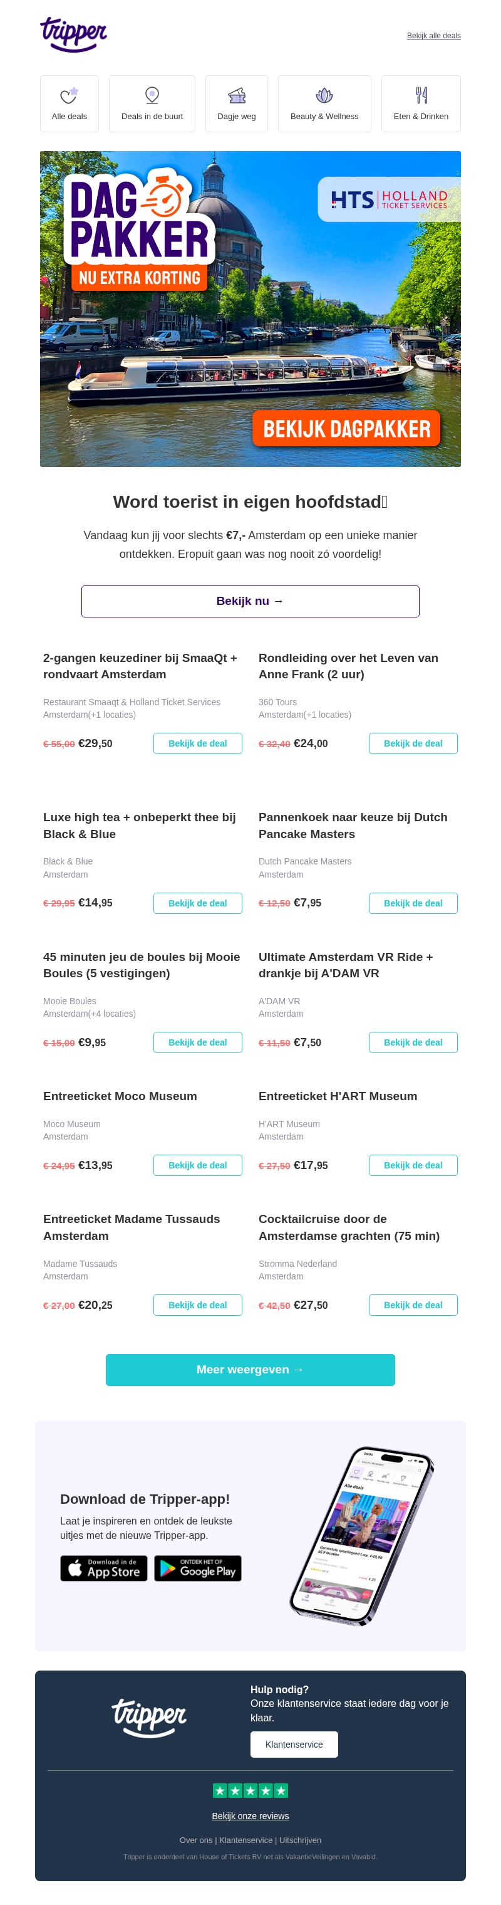This screenshot has height=1905, width=501.
Task: Click the Klantenservice button
Action: pos(293,1745)
